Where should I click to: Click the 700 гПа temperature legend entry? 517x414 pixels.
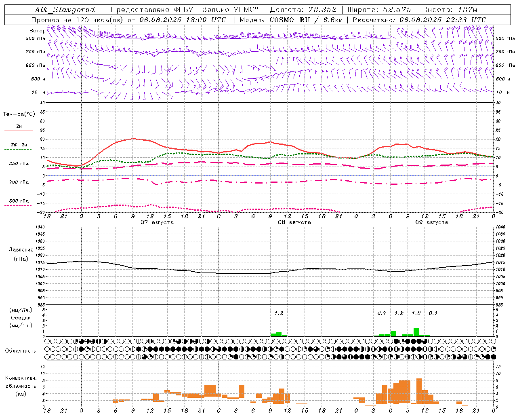coord(19,182)
